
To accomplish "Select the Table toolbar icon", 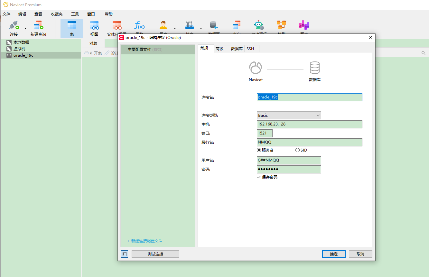I will tap(72, 25).
